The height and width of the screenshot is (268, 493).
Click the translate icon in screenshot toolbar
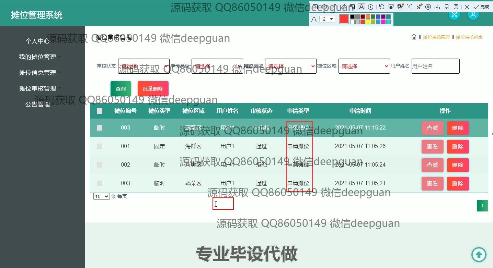(400, 7)
